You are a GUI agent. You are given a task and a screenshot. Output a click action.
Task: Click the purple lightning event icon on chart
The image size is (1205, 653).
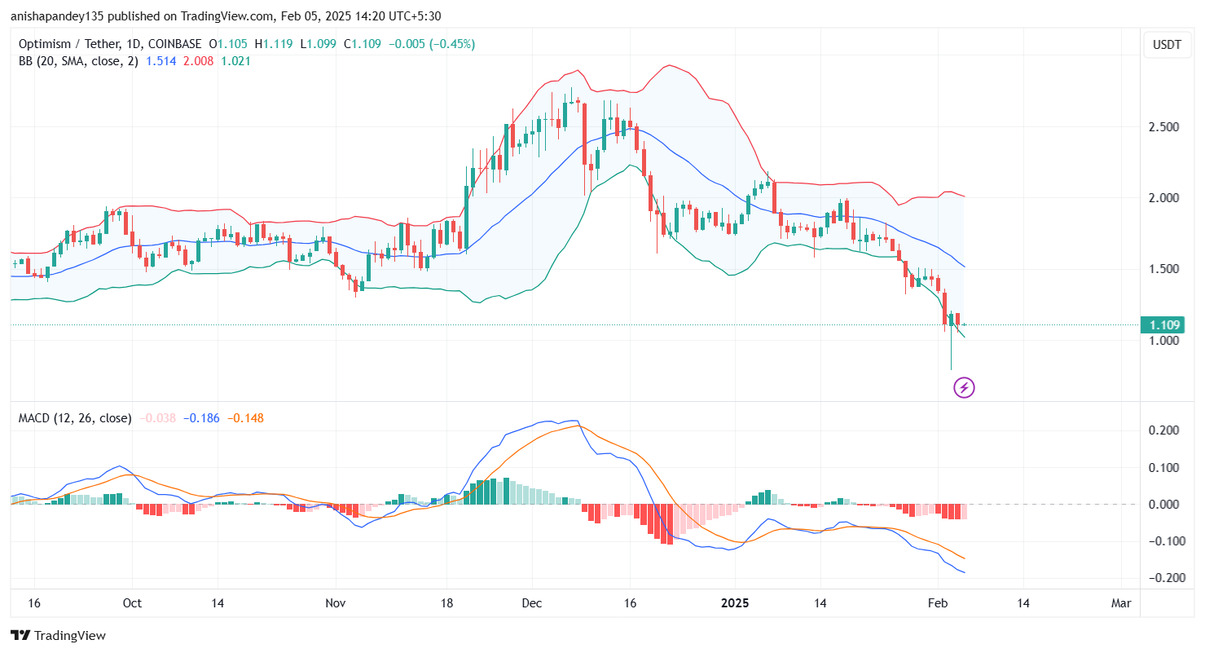(964, 388)
